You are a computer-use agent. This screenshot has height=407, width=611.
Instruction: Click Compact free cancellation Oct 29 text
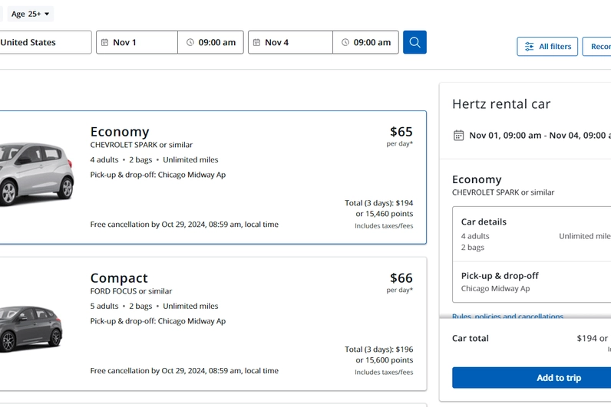tap(184, 370)
